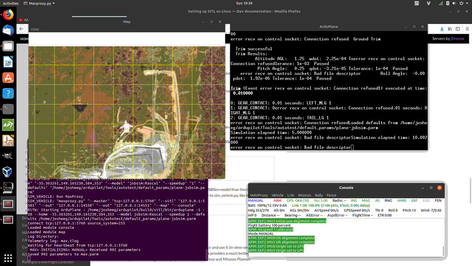The height and width of the screenshot is (266, 472).
Task: Open the Firefox hamburger menu
Action: click(x=467, y=29)
